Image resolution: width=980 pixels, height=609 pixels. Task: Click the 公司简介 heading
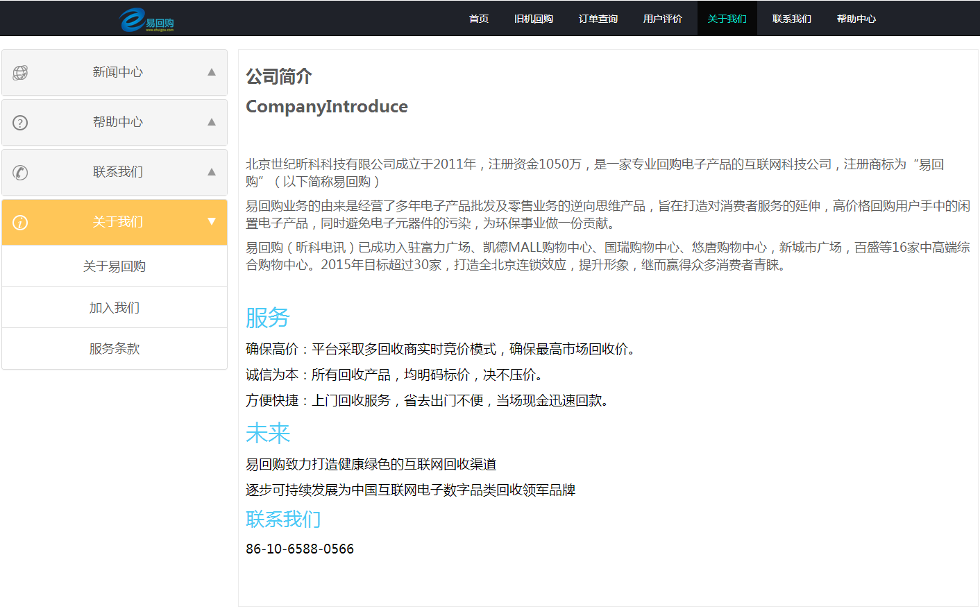[279, 76]
